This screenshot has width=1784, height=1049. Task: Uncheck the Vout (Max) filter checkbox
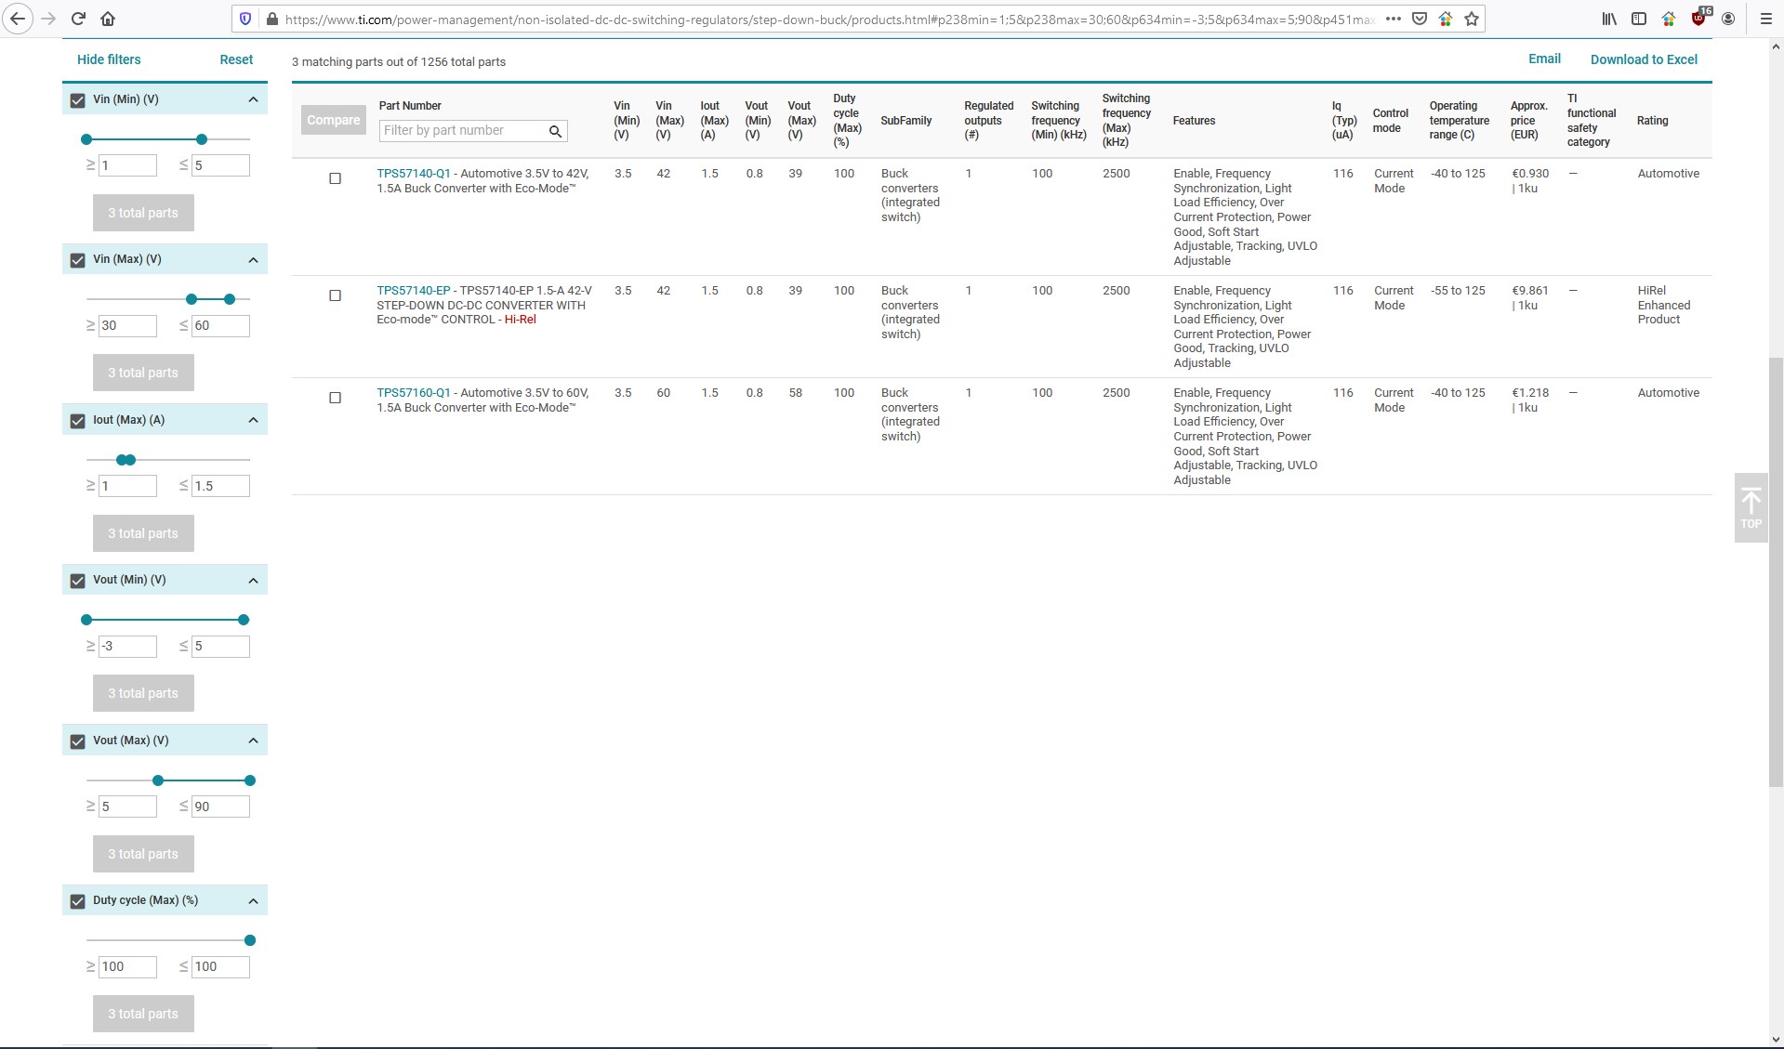coord(78,741)
